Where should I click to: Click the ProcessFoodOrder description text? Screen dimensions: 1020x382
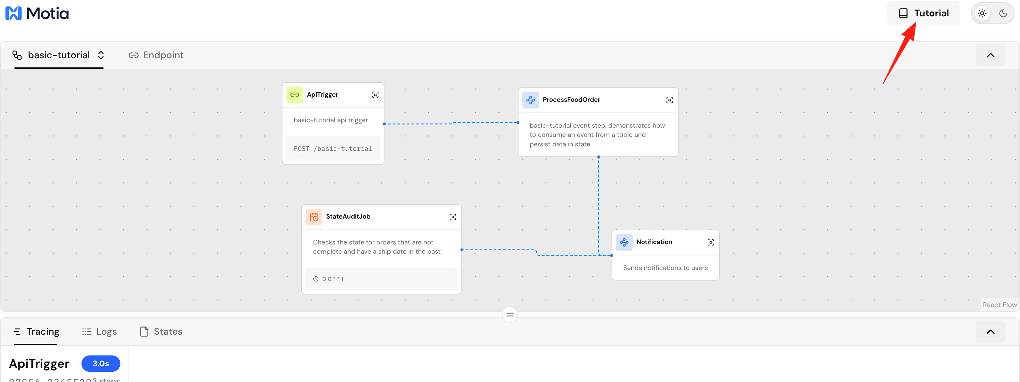(x=597, y=135)
